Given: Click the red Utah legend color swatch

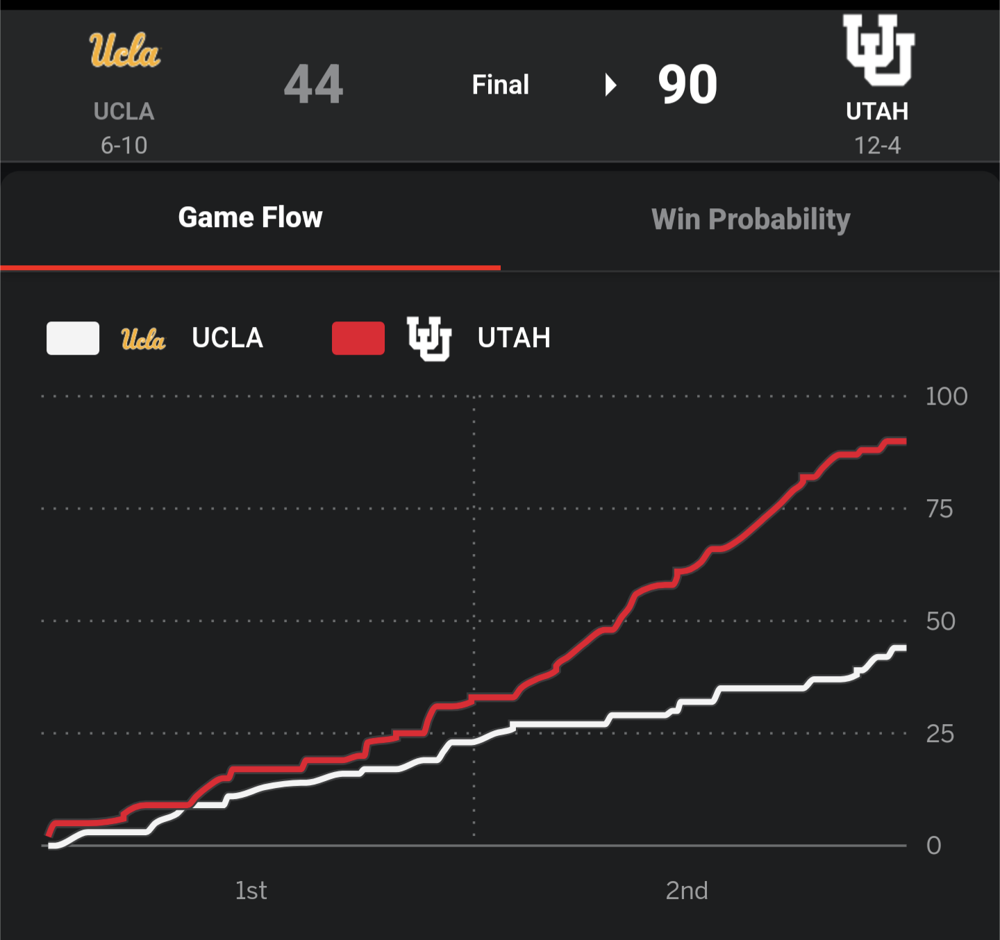Looking at the screenshot, I should [358, 339].
